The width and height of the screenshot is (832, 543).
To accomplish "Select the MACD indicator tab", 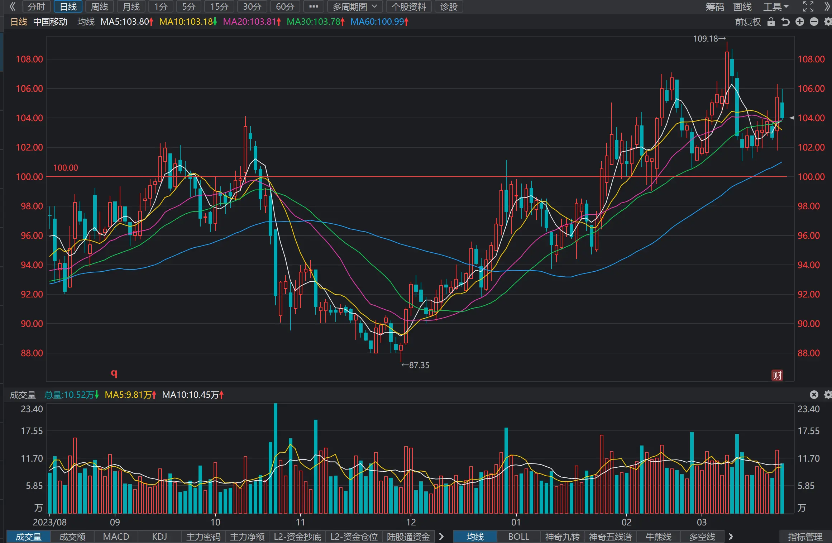I will point(116,537).
